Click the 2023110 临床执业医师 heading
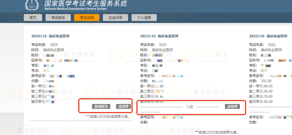 point(159,36)
